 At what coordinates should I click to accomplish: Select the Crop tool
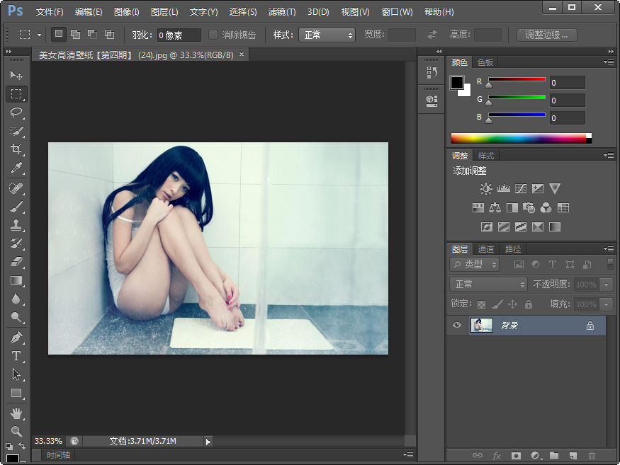click(16, 149)
